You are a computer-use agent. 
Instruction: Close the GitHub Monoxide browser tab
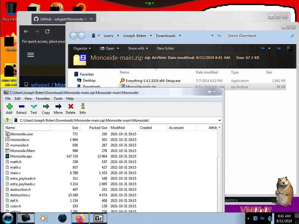point(91,19)
